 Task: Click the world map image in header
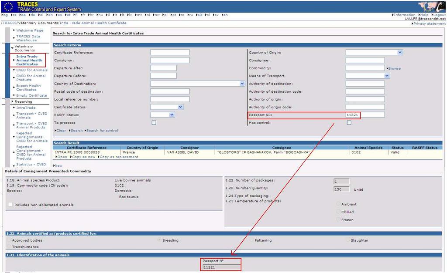pyautogui.click(x=432, y=6)
